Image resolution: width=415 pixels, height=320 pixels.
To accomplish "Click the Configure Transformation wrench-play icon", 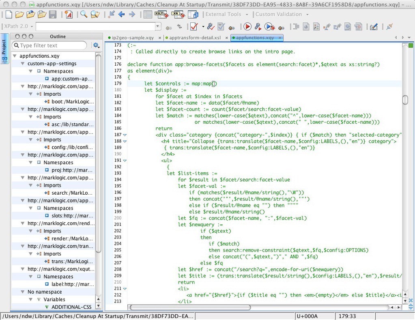I will [258, 26].
